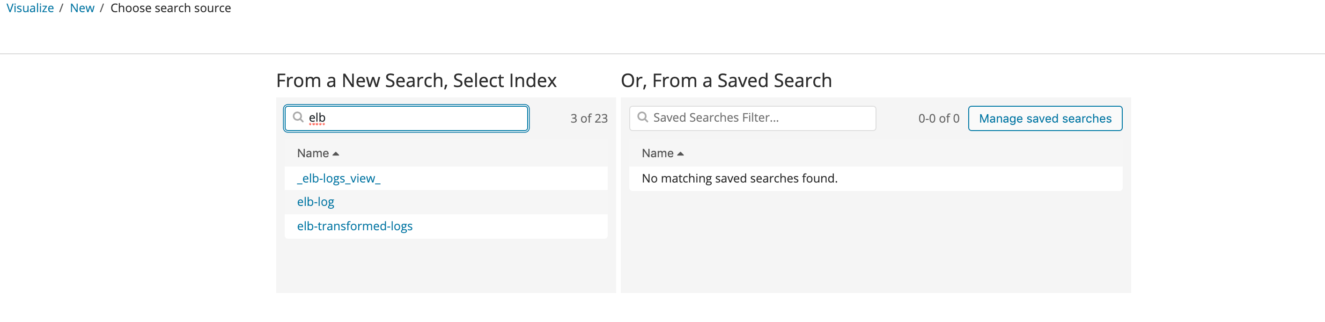
Task: Open the elb-transformed-logs index
Action: [x=354, y=227]
